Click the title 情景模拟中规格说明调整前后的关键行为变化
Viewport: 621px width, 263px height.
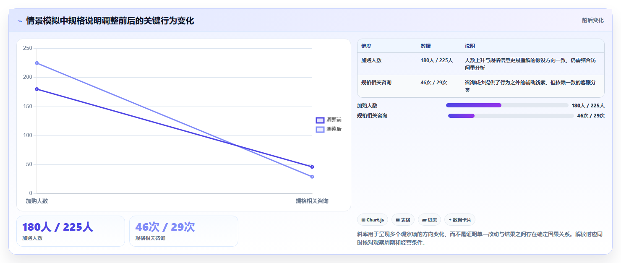[110, 21]
